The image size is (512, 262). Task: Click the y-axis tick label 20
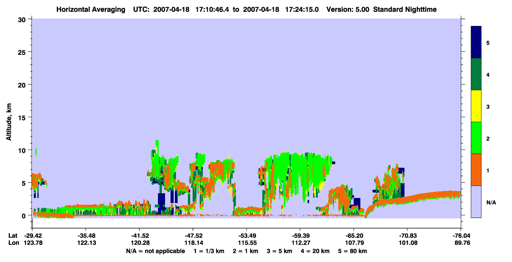pos(23,85)
